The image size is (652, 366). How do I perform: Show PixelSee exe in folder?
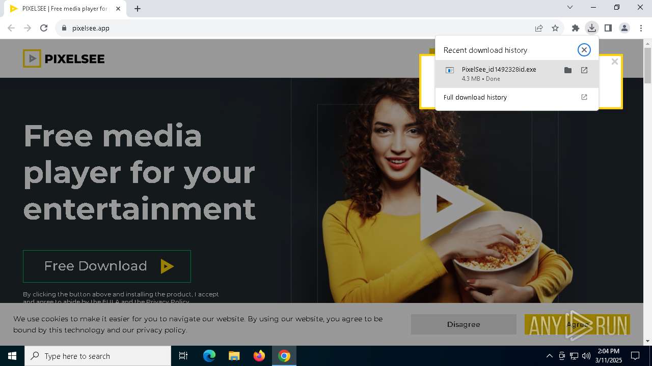coord(568,70)
